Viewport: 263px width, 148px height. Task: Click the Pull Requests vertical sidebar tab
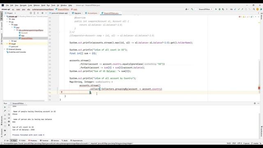tap(2, 39)
